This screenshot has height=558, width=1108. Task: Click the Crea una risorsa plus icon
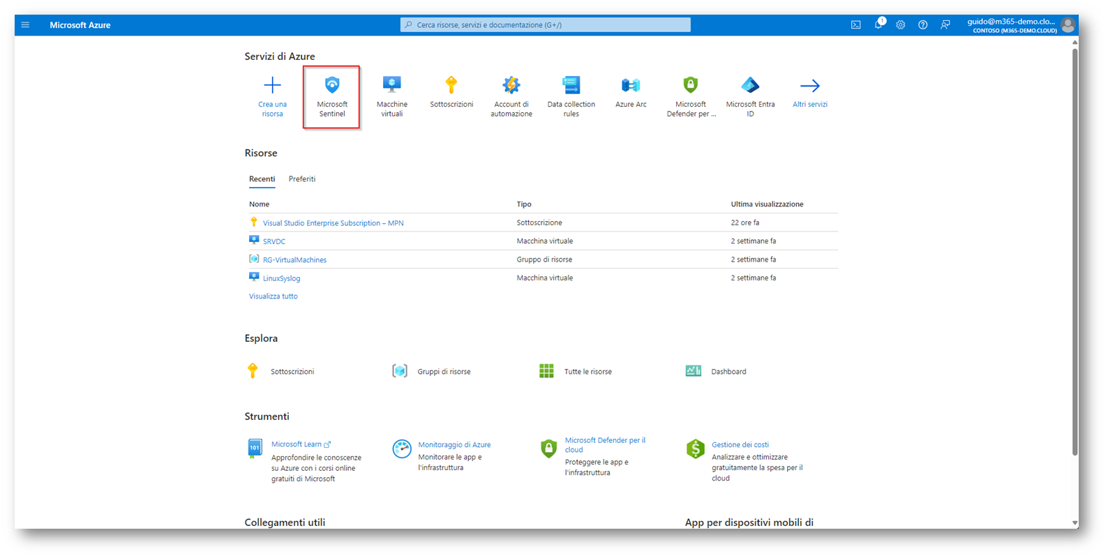point(272,86)
